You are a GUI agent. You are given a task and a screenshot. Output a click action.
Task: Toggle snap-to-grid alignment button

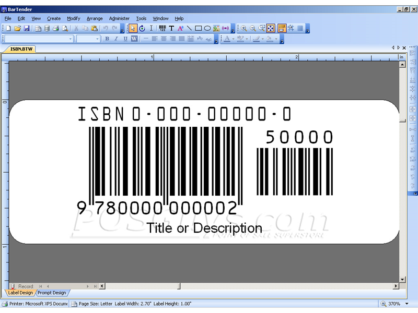pos(291,28)
